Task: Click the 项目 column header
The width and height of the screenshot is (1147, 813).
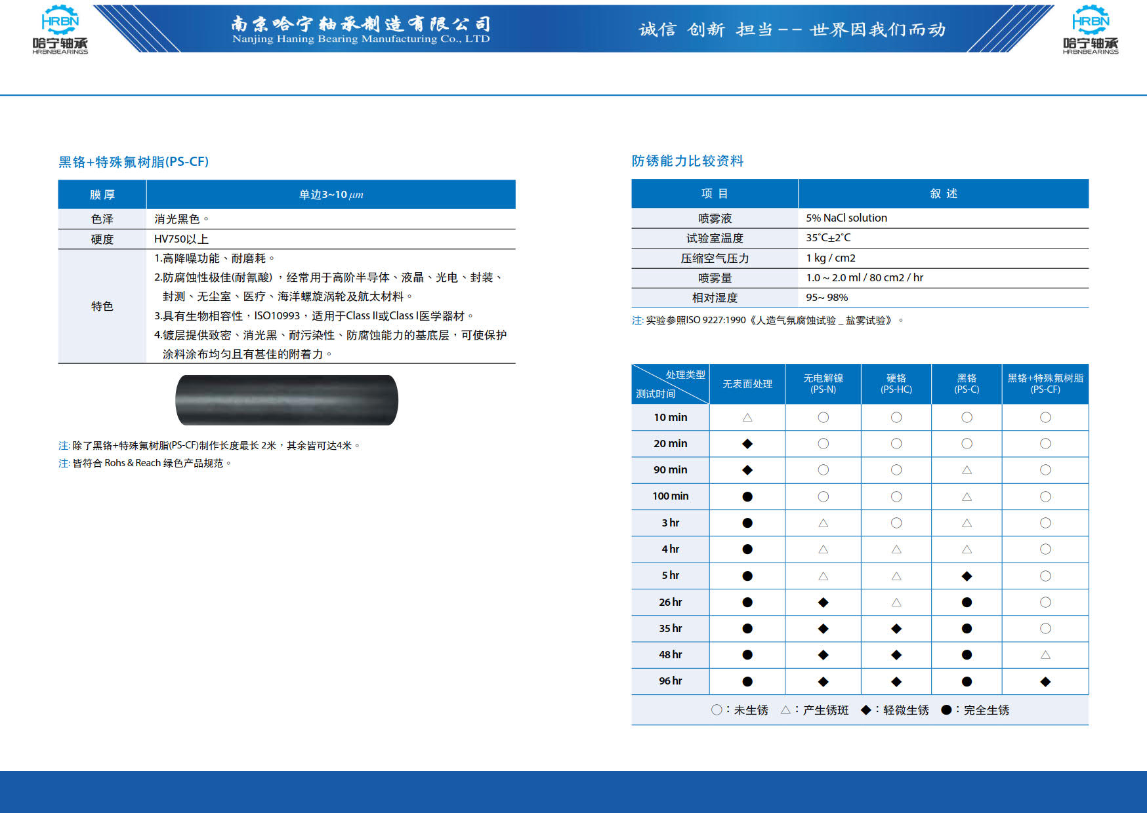Action: tap(715, 193)
